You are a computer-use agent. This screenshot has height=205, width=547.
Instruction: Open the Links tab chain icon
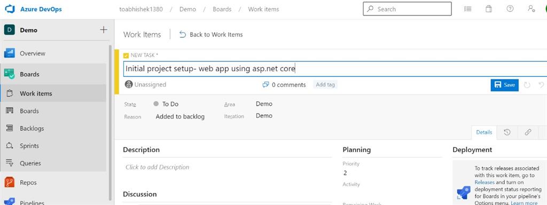click(x=528, y=132)
